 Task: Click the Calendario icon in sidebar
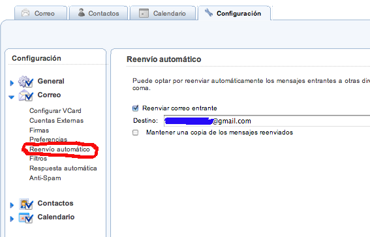(x=25, y=217)
